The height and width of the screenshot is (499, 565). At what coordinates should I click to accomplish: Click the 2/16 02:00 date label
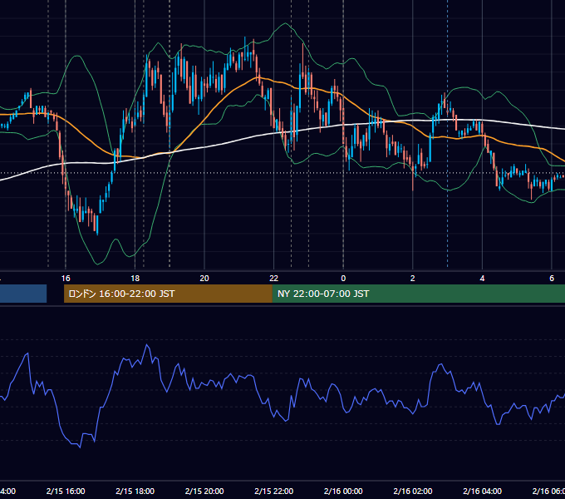point(413,491)
